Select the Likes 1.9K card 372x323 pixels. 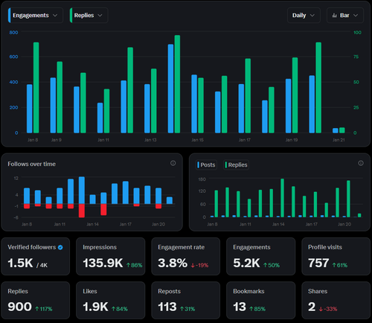coord(111,300)
